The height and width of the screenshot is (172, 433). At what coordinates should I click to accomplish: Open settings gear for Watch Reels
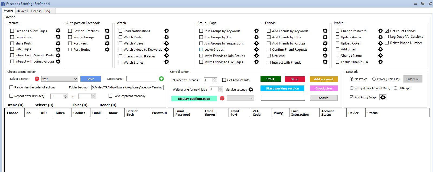[x=167, y=37]
